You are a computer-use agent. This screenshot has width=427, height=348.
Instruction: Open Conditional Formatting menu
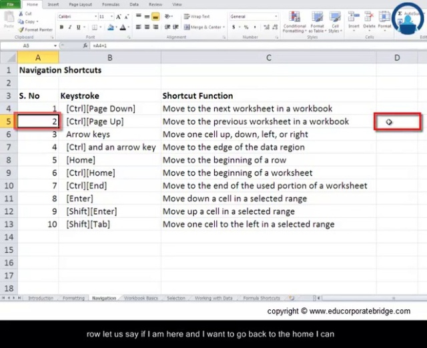tap(294, 22)
